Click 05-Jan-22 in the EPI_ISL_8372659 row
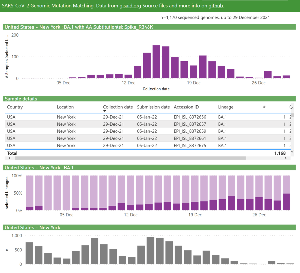 pyautogui.click(x=147, y=131)
